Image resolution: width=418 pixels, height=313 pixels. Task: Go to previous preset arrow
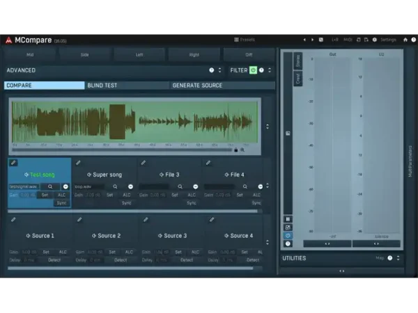click(x=304, y=40)
